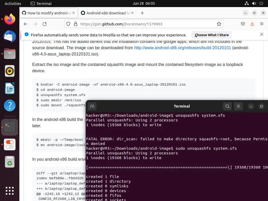
Task: Click the 'sudo unsquashfs system.sfs' terminal line
Action: coord(161,148)
